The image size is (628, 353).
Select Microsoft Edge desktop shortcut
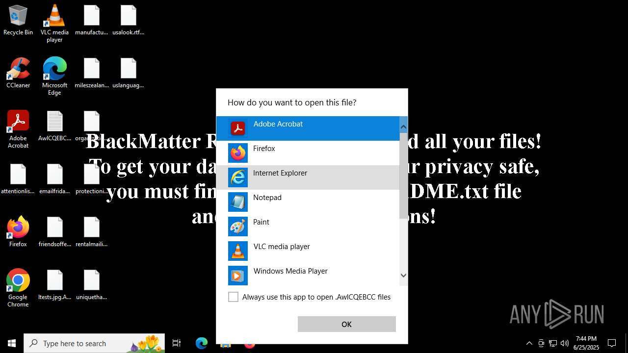click(x=54, y=76)
